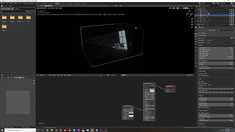This screenshot has width=235, height=132.
Task: Toggle the Minimize net traffic checkbox
Action: [x=199, y=107]
